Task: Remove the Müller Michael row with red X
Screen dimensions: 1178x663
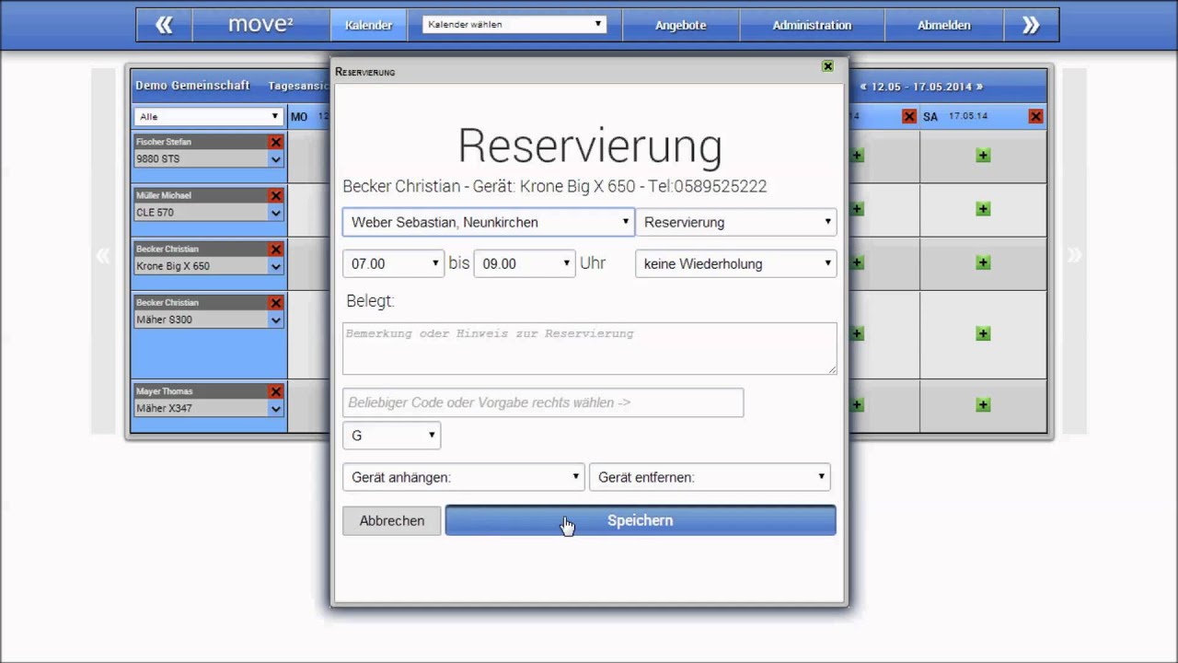Action: 275,195
